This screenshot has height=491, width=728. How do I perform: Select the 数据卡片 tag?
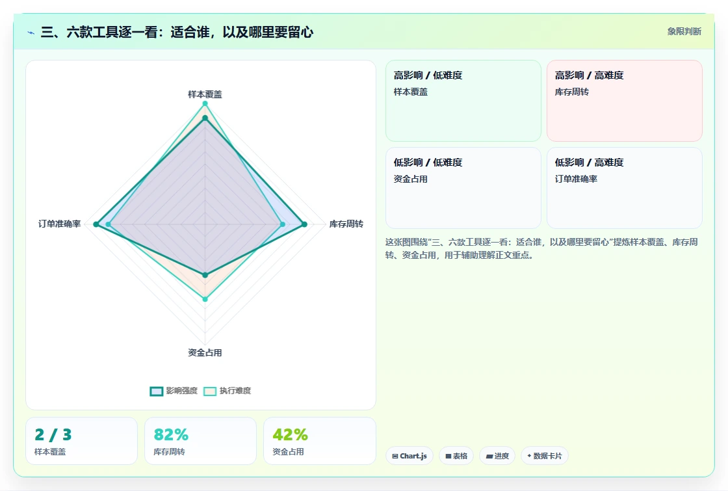[x=545, y=456]
